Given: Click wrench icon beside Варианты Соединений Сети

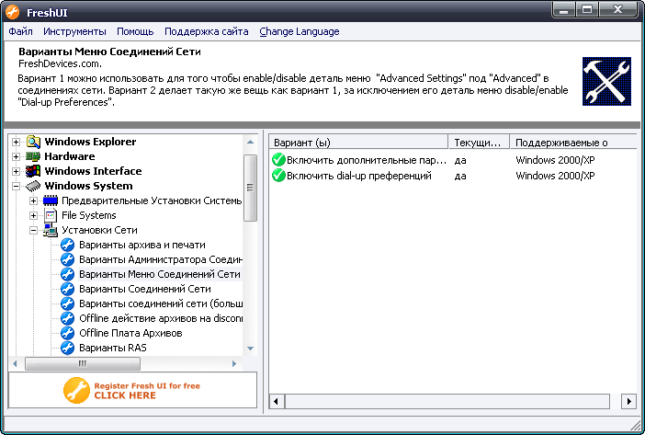Looking at the screenshot, I should [67, 289].
